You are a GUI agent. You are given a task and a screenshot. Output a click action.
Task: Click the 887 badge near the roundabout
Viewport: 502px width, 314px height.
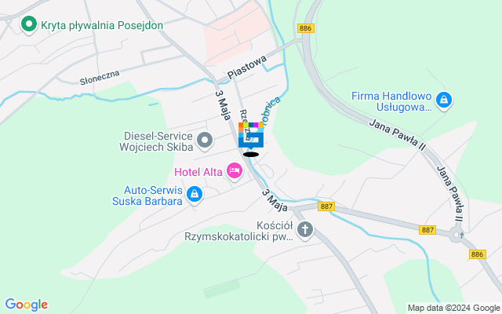[427, 230]
